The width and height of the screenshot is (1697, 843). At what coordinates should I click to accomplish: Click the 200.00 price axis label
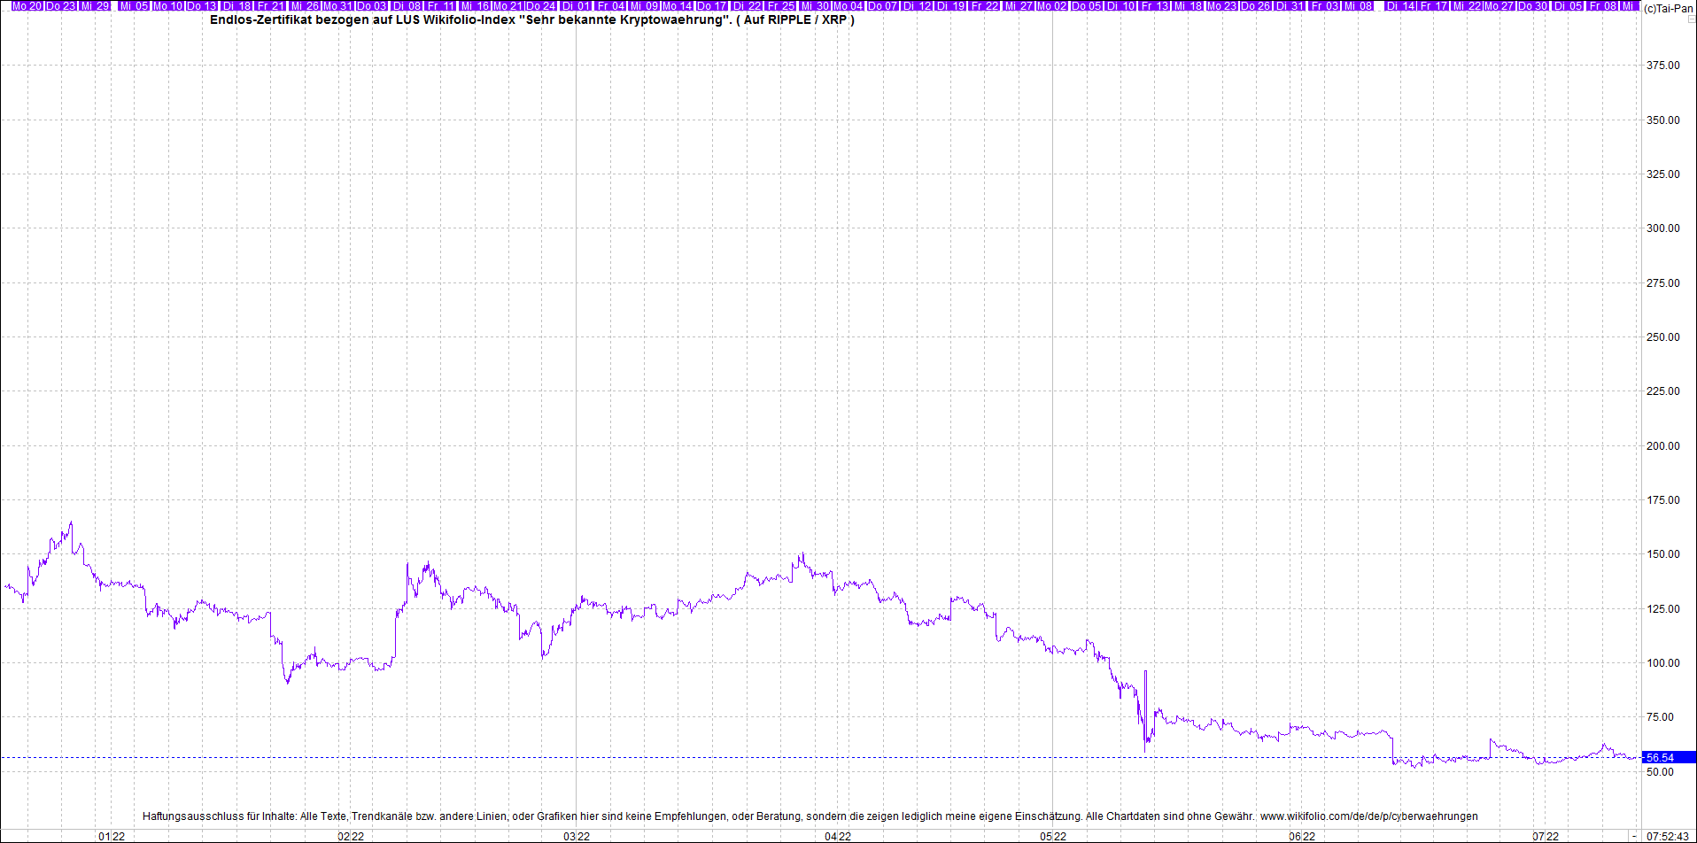click(1662, 446)
